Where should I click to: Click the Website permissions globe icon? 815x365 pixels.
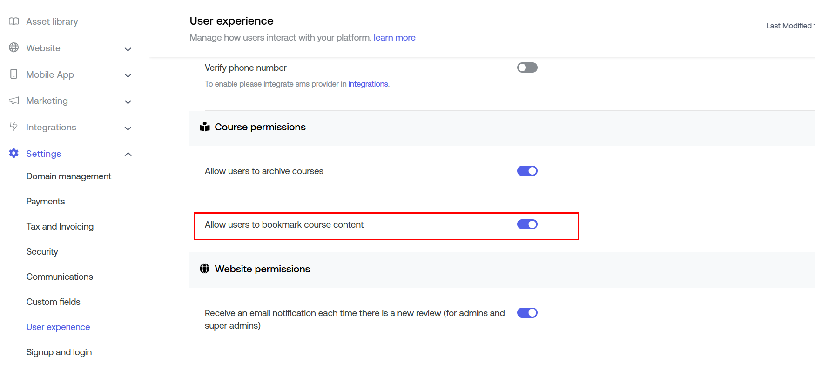coord(204,269)
